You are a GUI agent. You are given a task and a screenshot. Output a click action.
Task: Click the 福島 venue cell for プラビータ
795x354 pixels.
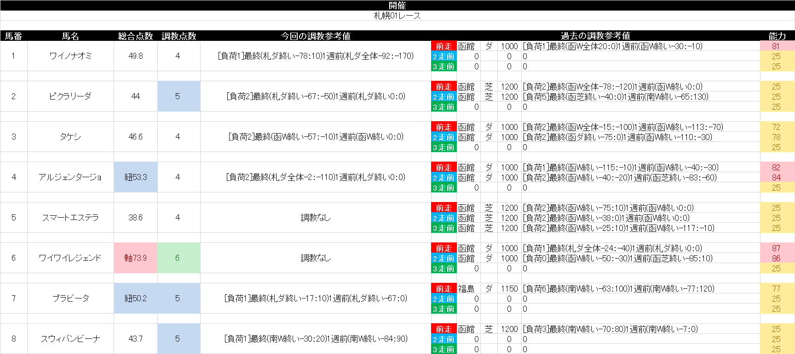point(466,289)
